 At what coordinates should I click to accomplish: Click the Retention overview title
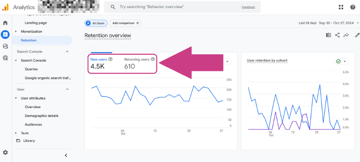(x=108, y=35)
